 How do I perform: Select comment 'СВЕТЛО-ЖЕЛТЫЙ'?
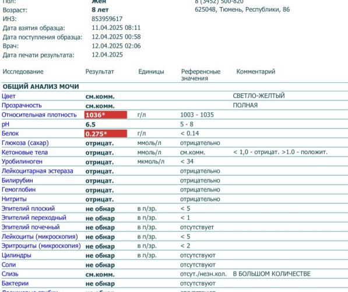[259, 96]
